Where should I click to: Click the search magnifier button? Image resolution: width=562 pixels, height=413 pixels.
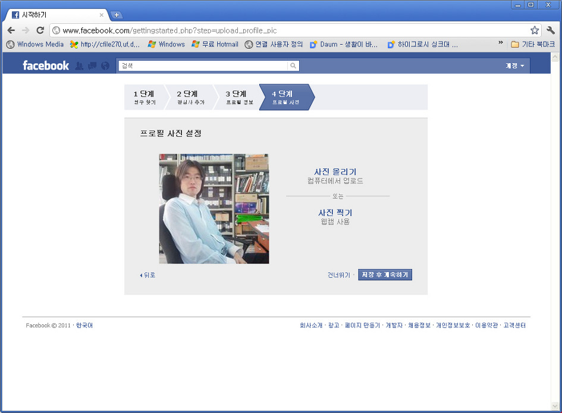(293, 65)
